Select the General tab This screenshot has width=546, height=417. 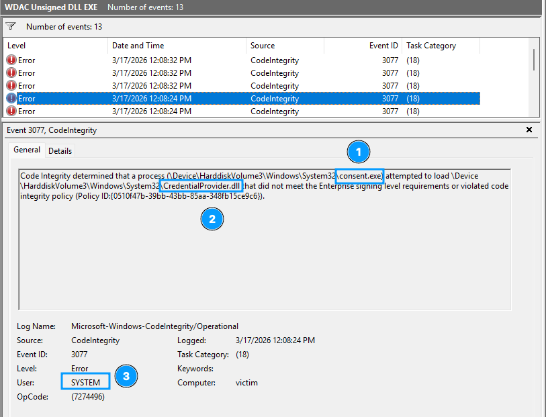[27, 150]
